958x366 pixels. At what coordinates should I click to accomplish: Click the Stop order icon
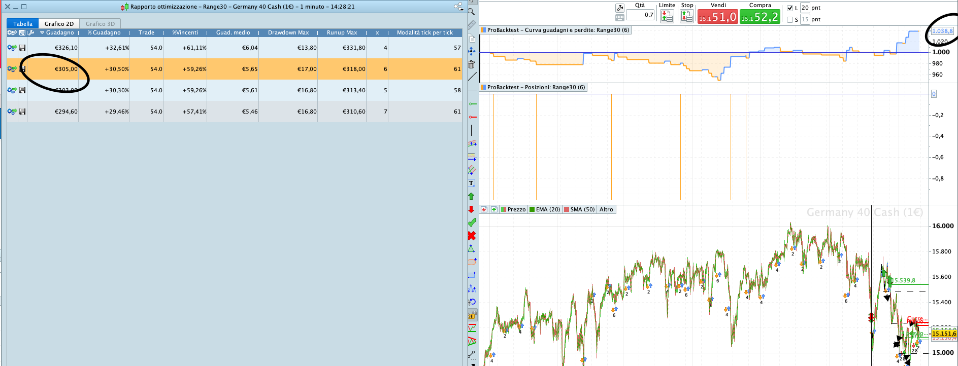point(686,16)
